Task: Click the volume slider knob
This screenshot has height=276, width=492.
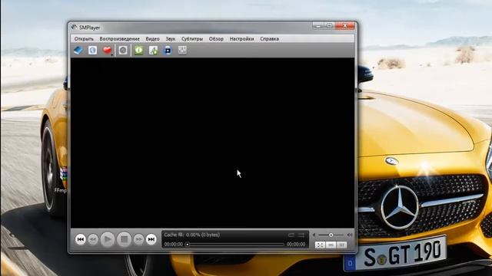Action: [331, 235]
